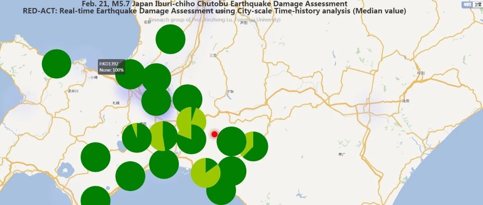Image resolution: width=483 pixels, height=205 pixels.
Task: Click the HKD1392 None: 100% tooltip
Action: click(112, 67)
